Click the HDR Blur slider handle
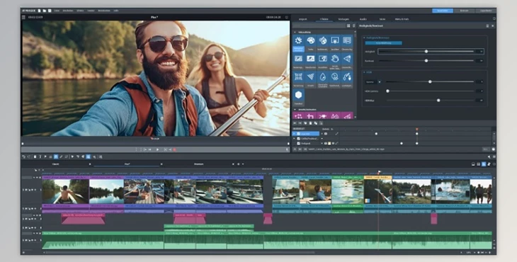This screenshot has height=262, width=517. (438, 100)
